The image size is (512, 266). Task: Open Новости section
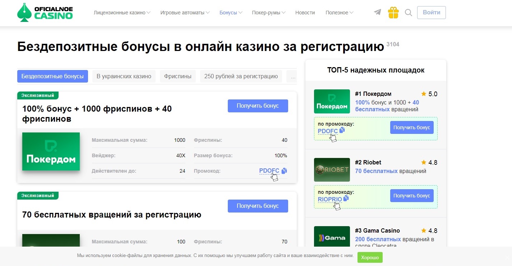[x=305, y=13]
